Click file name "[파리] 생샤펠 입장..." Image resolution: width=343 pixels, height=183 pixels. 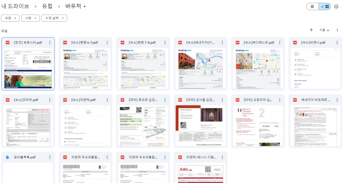pos(201,100)
